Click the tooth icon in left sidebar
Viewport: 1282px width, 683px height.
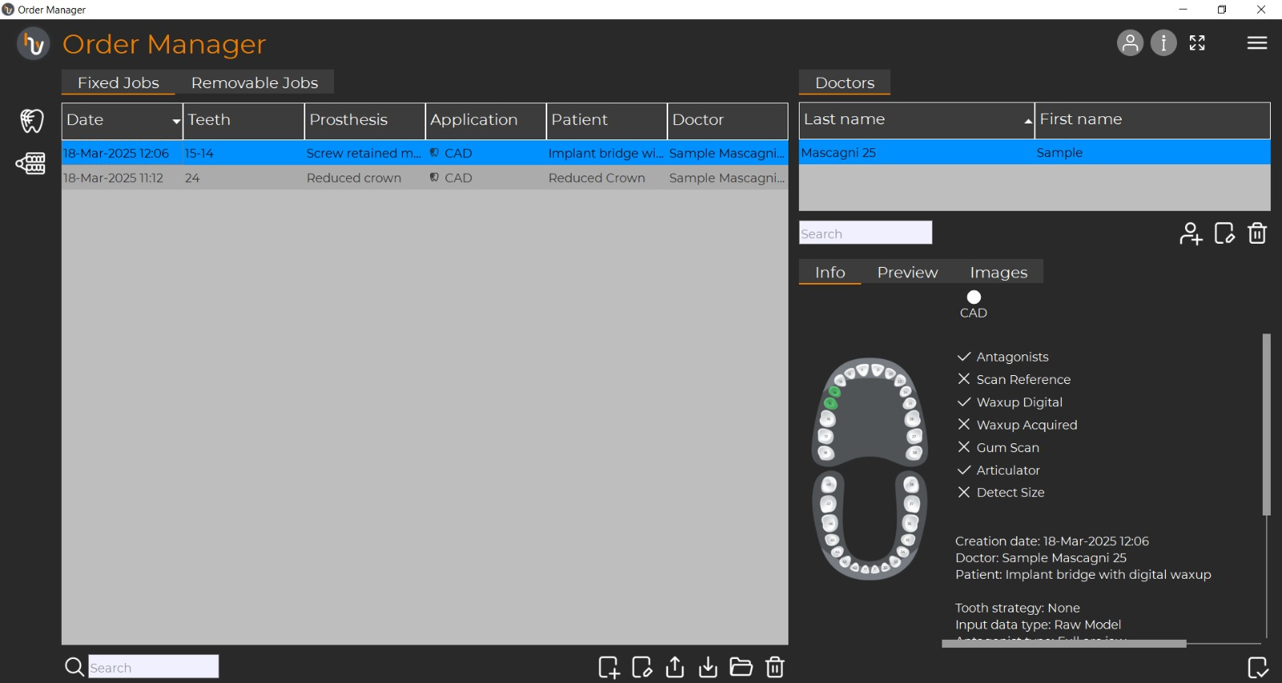pyautogui.click(x=32, y=121)
